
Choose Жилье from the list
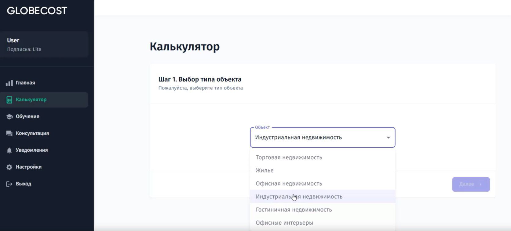pos(323,171)
